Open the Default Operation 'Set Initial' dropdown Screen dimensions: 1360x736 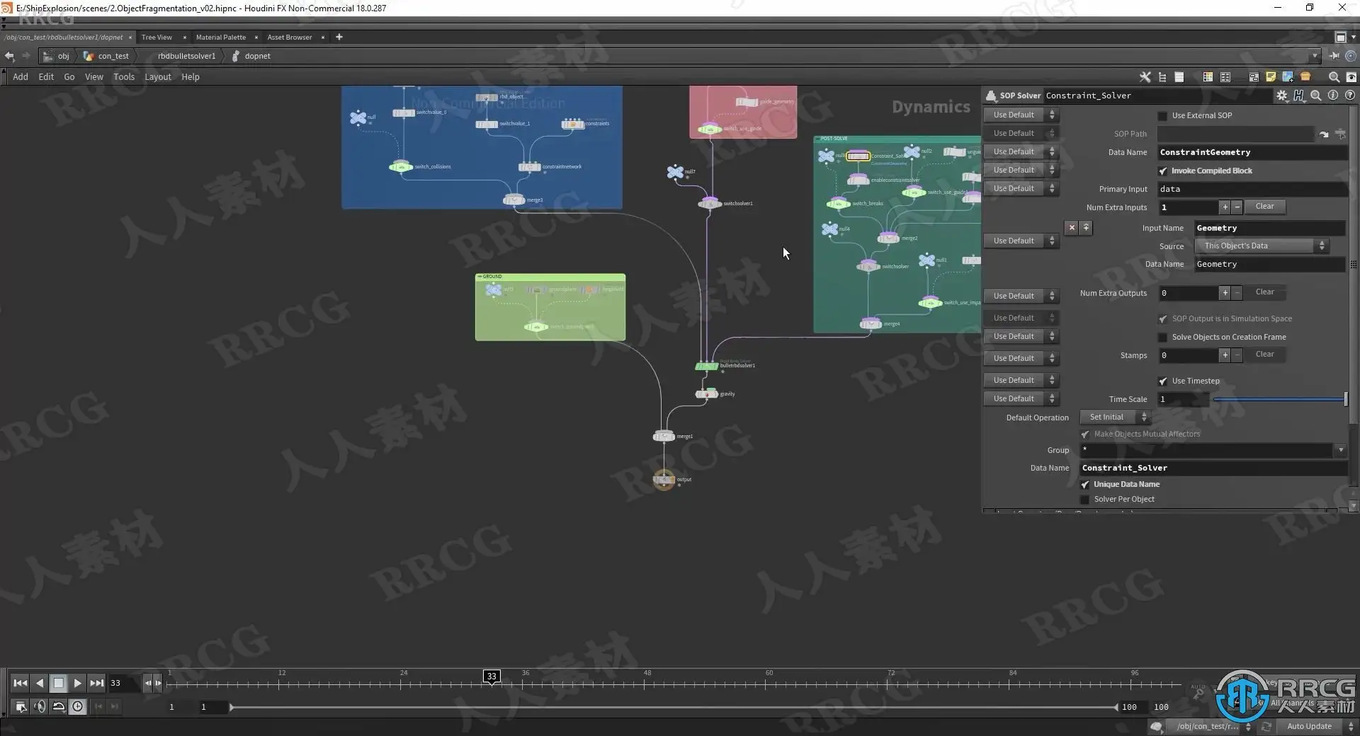click(x=1115, y=417)
